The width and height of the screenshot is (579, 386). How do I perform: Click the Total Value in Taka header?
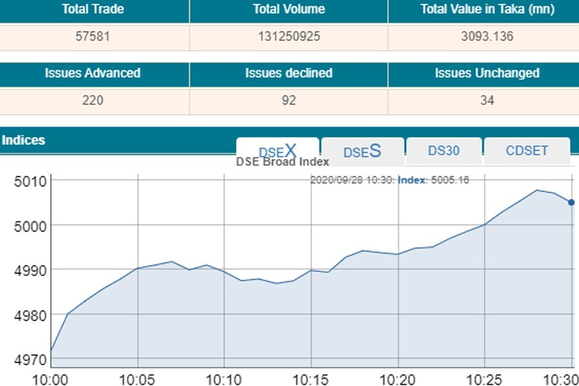(487, 10)
